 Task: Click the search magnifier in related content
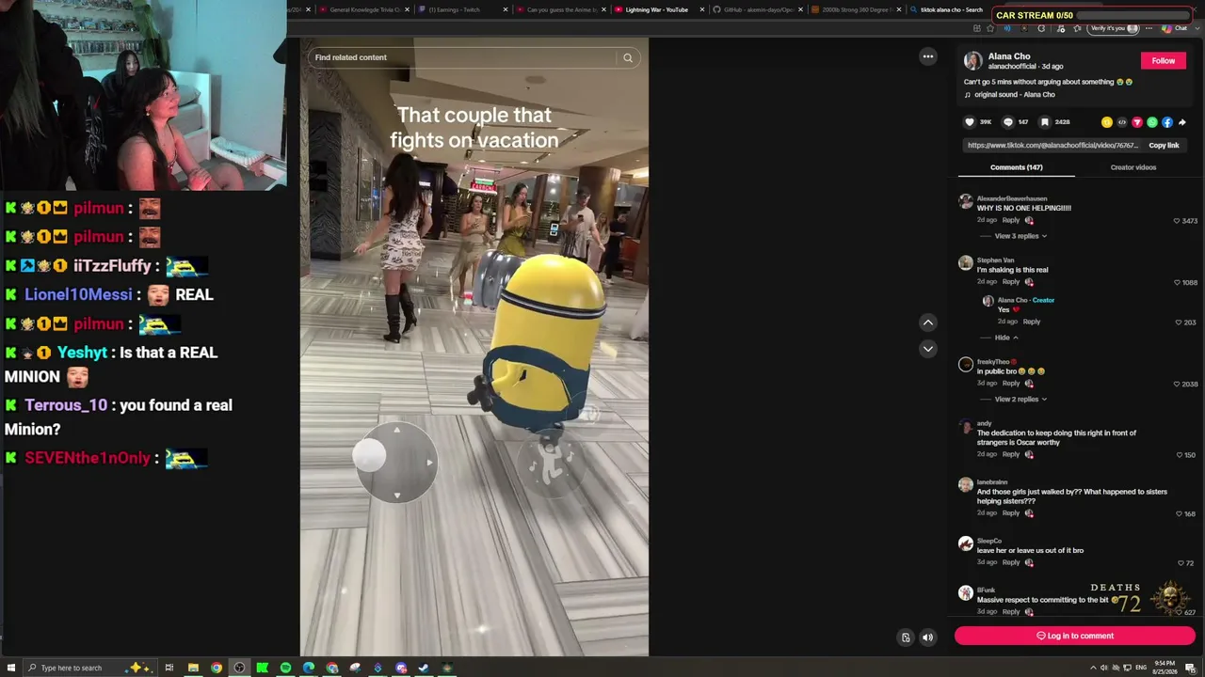coord(628,57)
